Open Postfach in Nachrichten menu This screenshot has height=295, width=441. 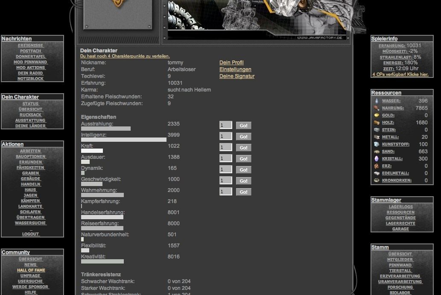click(31, 51)
